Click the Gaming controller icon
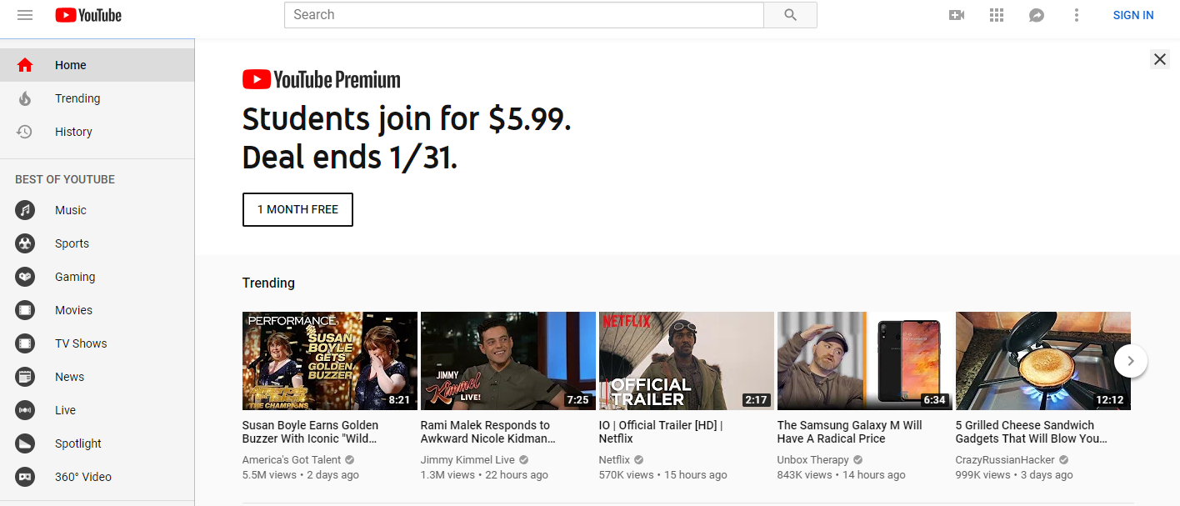 [x=25, y=277]
